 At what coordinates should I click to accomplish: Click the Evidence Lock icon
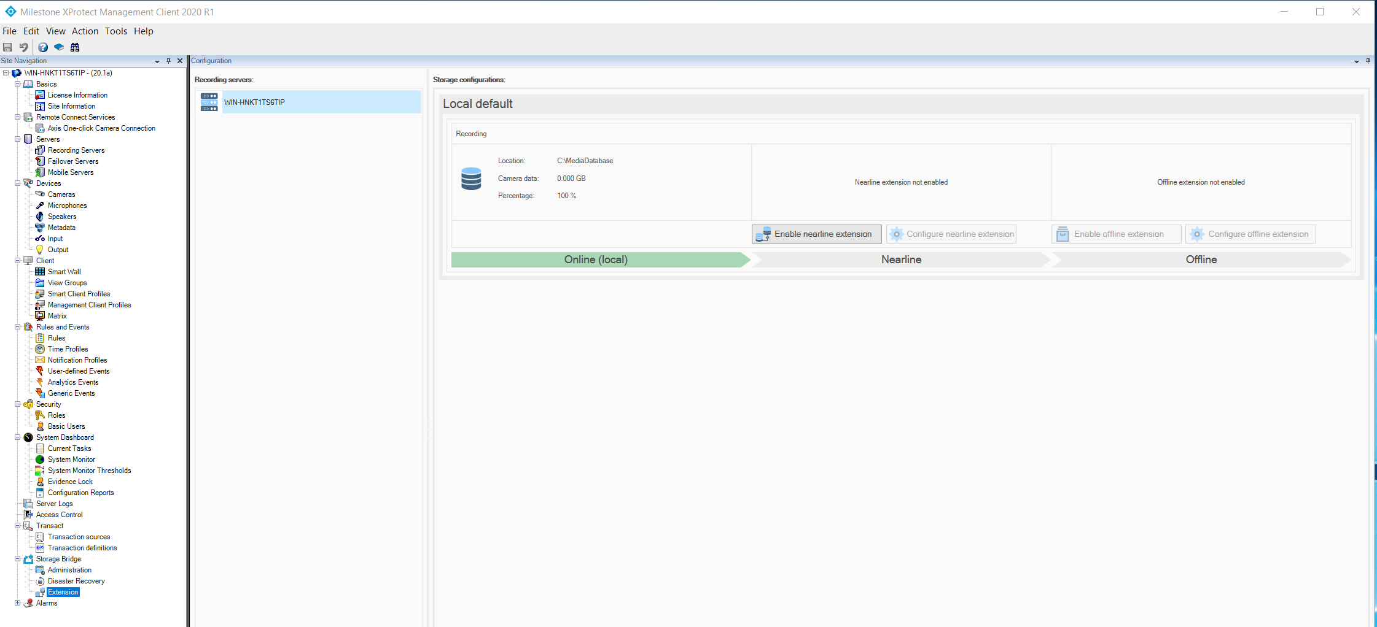[40, 482]
